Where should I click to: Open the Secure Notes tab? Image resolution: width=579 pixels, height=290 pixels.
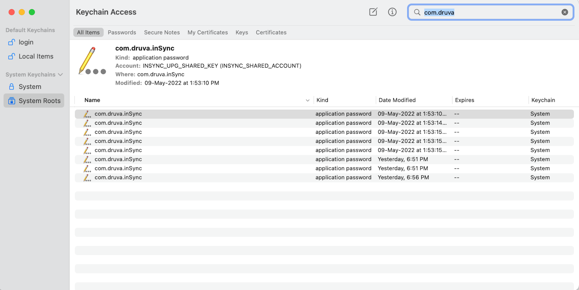click(x=162, y=33)
